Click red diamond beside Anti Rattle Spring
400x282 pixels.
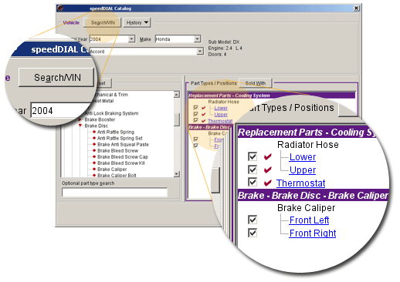pos(94,132)
